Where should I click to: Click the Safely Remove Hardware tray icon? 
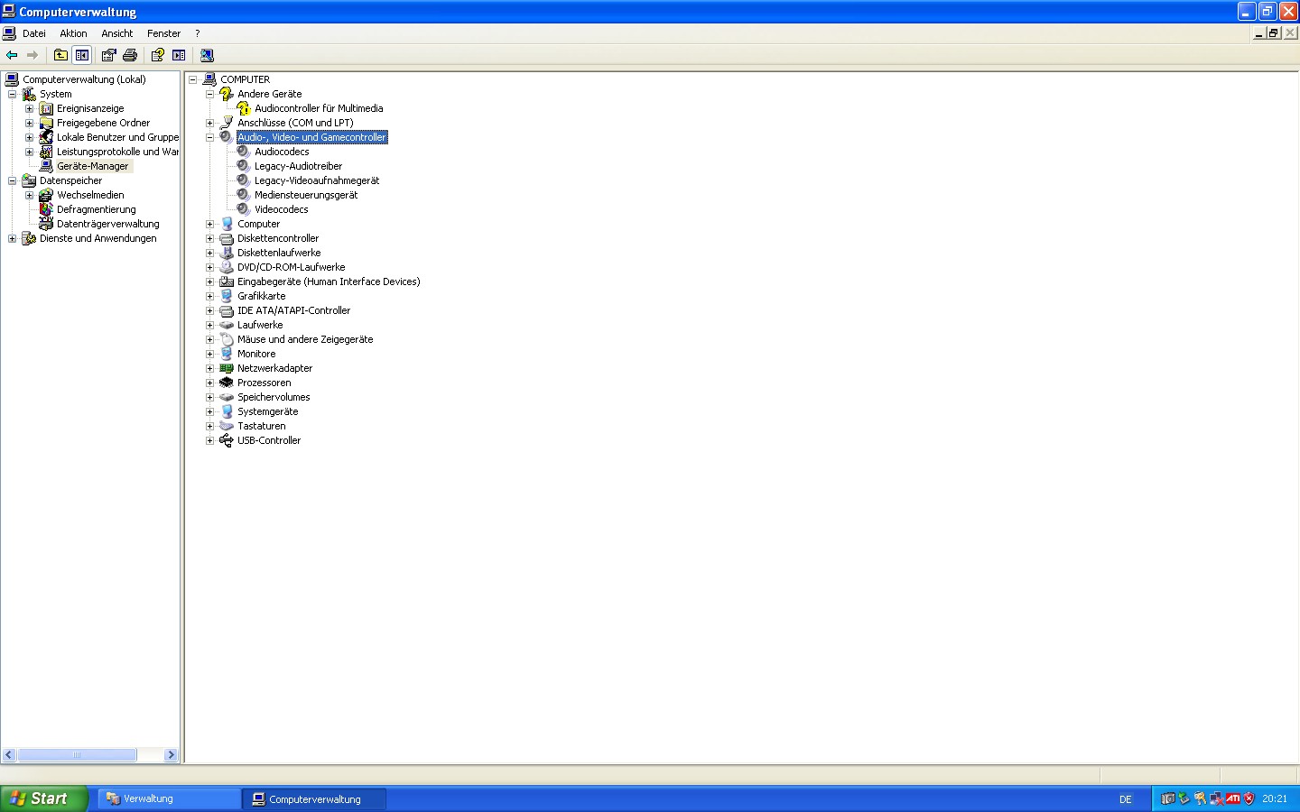coord(1184,798)
